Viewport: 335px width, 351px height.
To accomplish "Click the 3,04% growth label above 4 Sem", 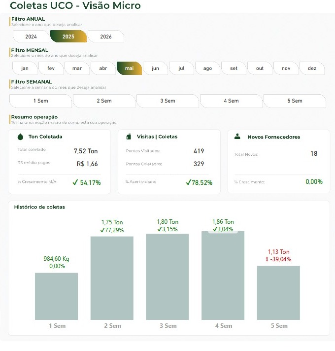I will (x=223, y=229).
